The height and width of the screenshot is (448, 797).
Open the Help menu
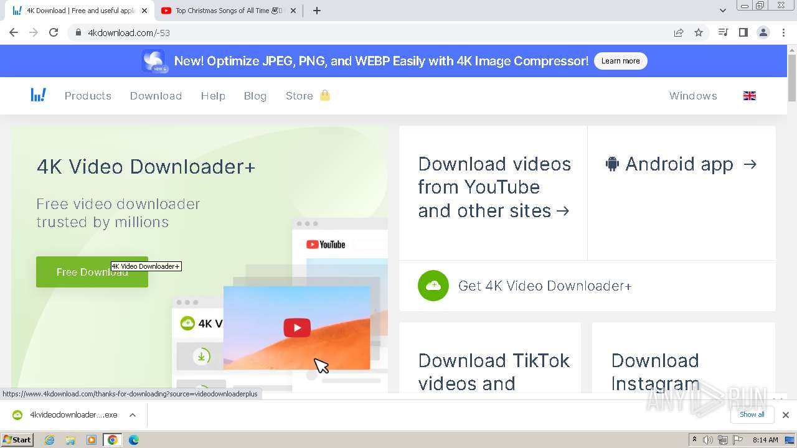pyautogui.click(x=213, y=96)
